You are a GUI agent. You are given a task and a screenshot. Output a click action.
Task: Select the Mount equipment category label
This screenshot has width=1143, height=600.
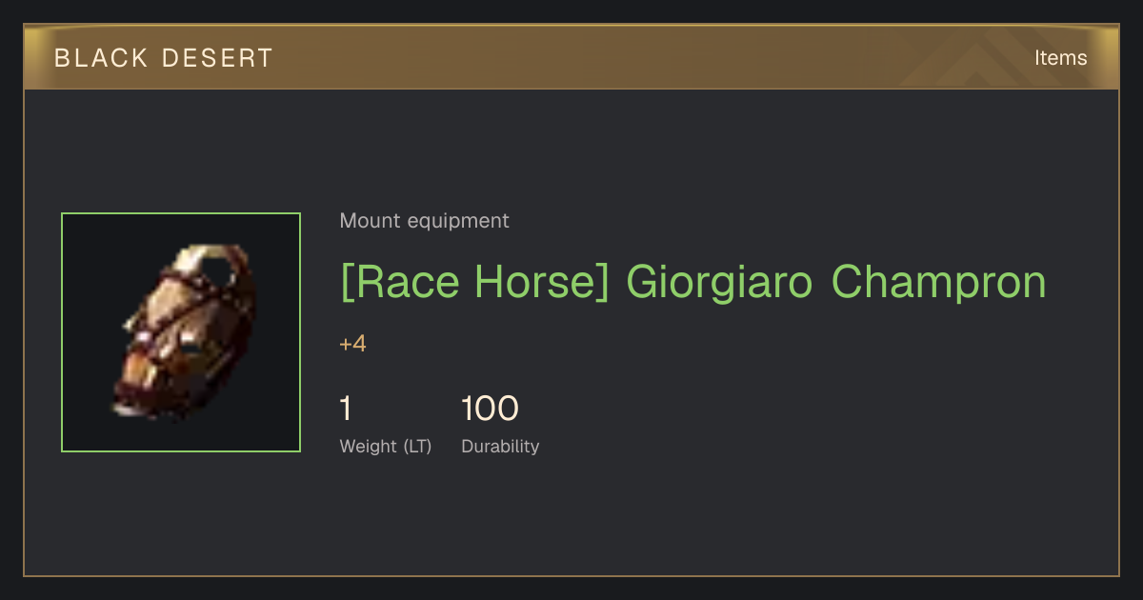(x=424, y=221)
